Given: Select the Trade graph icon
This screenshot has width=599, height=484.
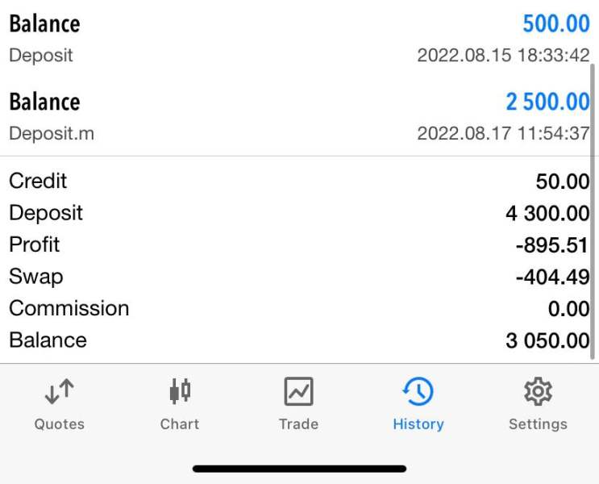Looking at the screenshot, I should (x=299, y=391).
